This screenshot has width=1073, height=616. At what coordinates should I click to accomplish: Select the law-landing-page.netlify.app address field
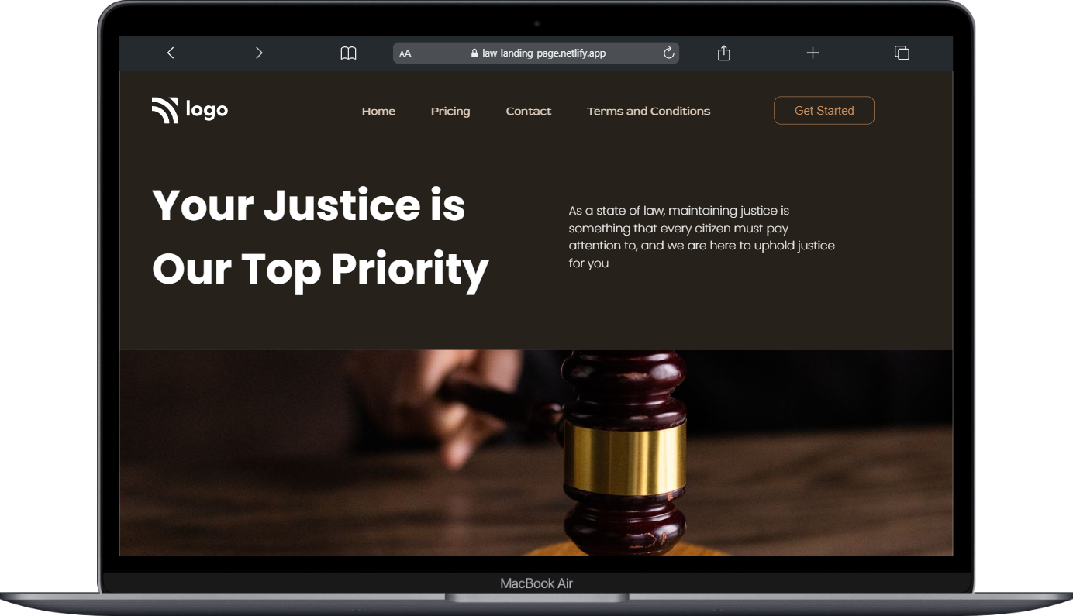(x=536, y=53)
